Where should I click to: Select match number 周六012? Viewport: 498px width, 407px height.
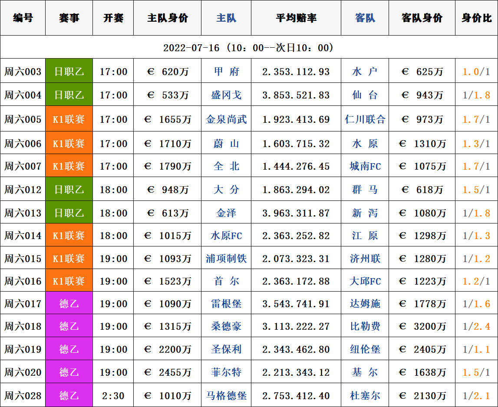point(23,190)
